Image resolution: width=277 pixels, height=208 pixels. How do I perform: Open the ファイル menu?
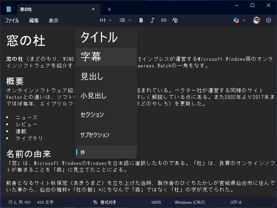[x=12, y=20]
